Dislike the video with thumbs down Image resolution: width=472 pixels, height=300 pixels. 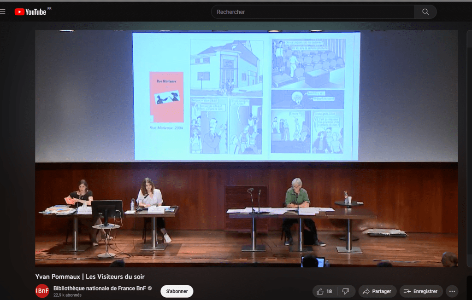tap(345, 291)
